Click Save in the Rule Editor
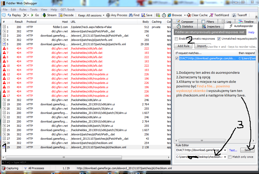Viewport: 259px width, 174px height. coord(247,150)
